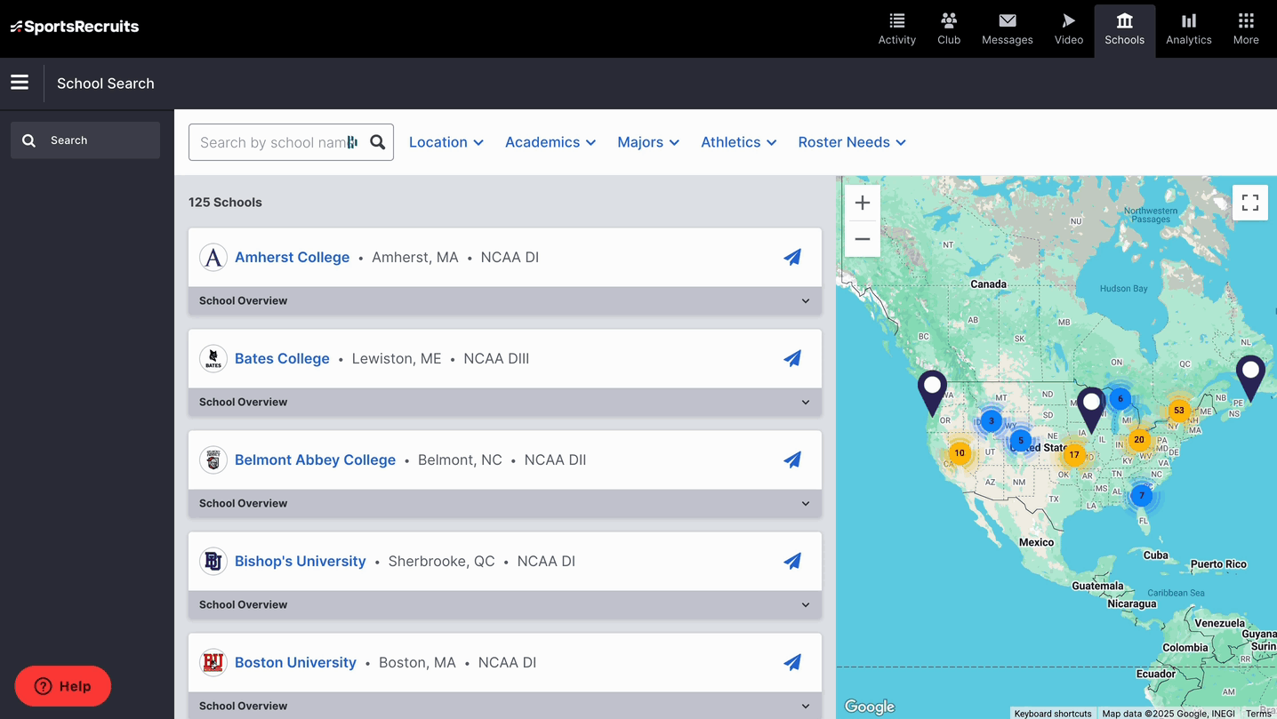Screen dimensions: 1277x719
Task: Expand Belmont Abbey College School Overview
Action: tap(505, 503)
